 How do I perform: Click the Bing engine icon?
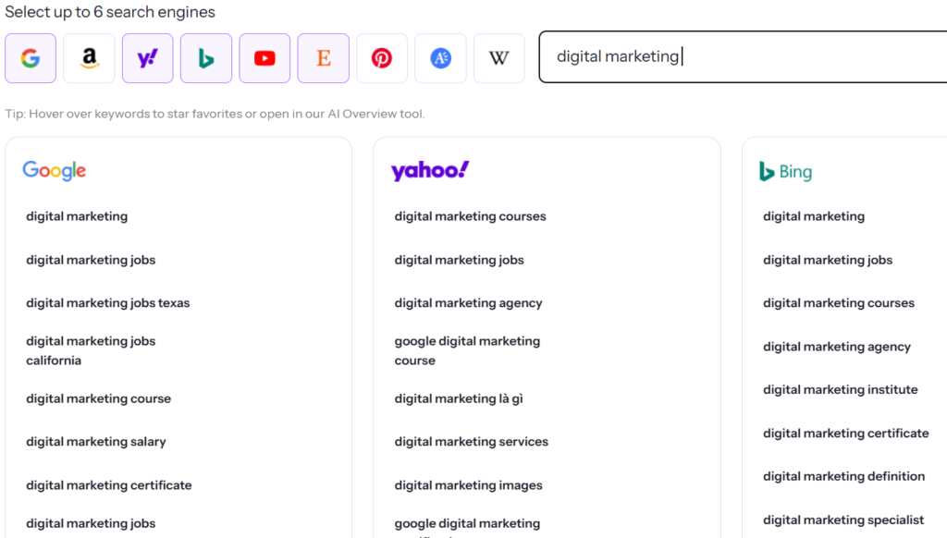[x=206, y=58]
